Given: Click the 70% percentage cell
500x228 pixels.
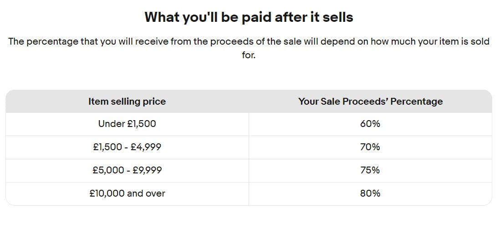Looking at the screenshot, I should point(370,147).
